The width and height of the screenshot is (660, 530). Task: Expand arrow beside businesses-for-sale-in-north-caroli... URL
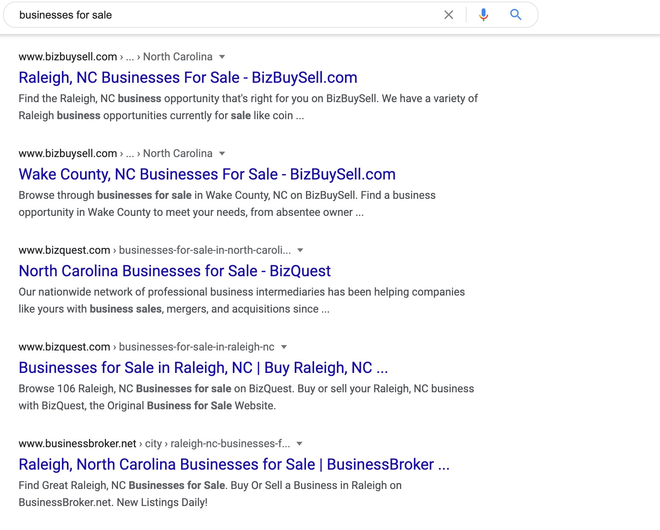pos(300,250)
